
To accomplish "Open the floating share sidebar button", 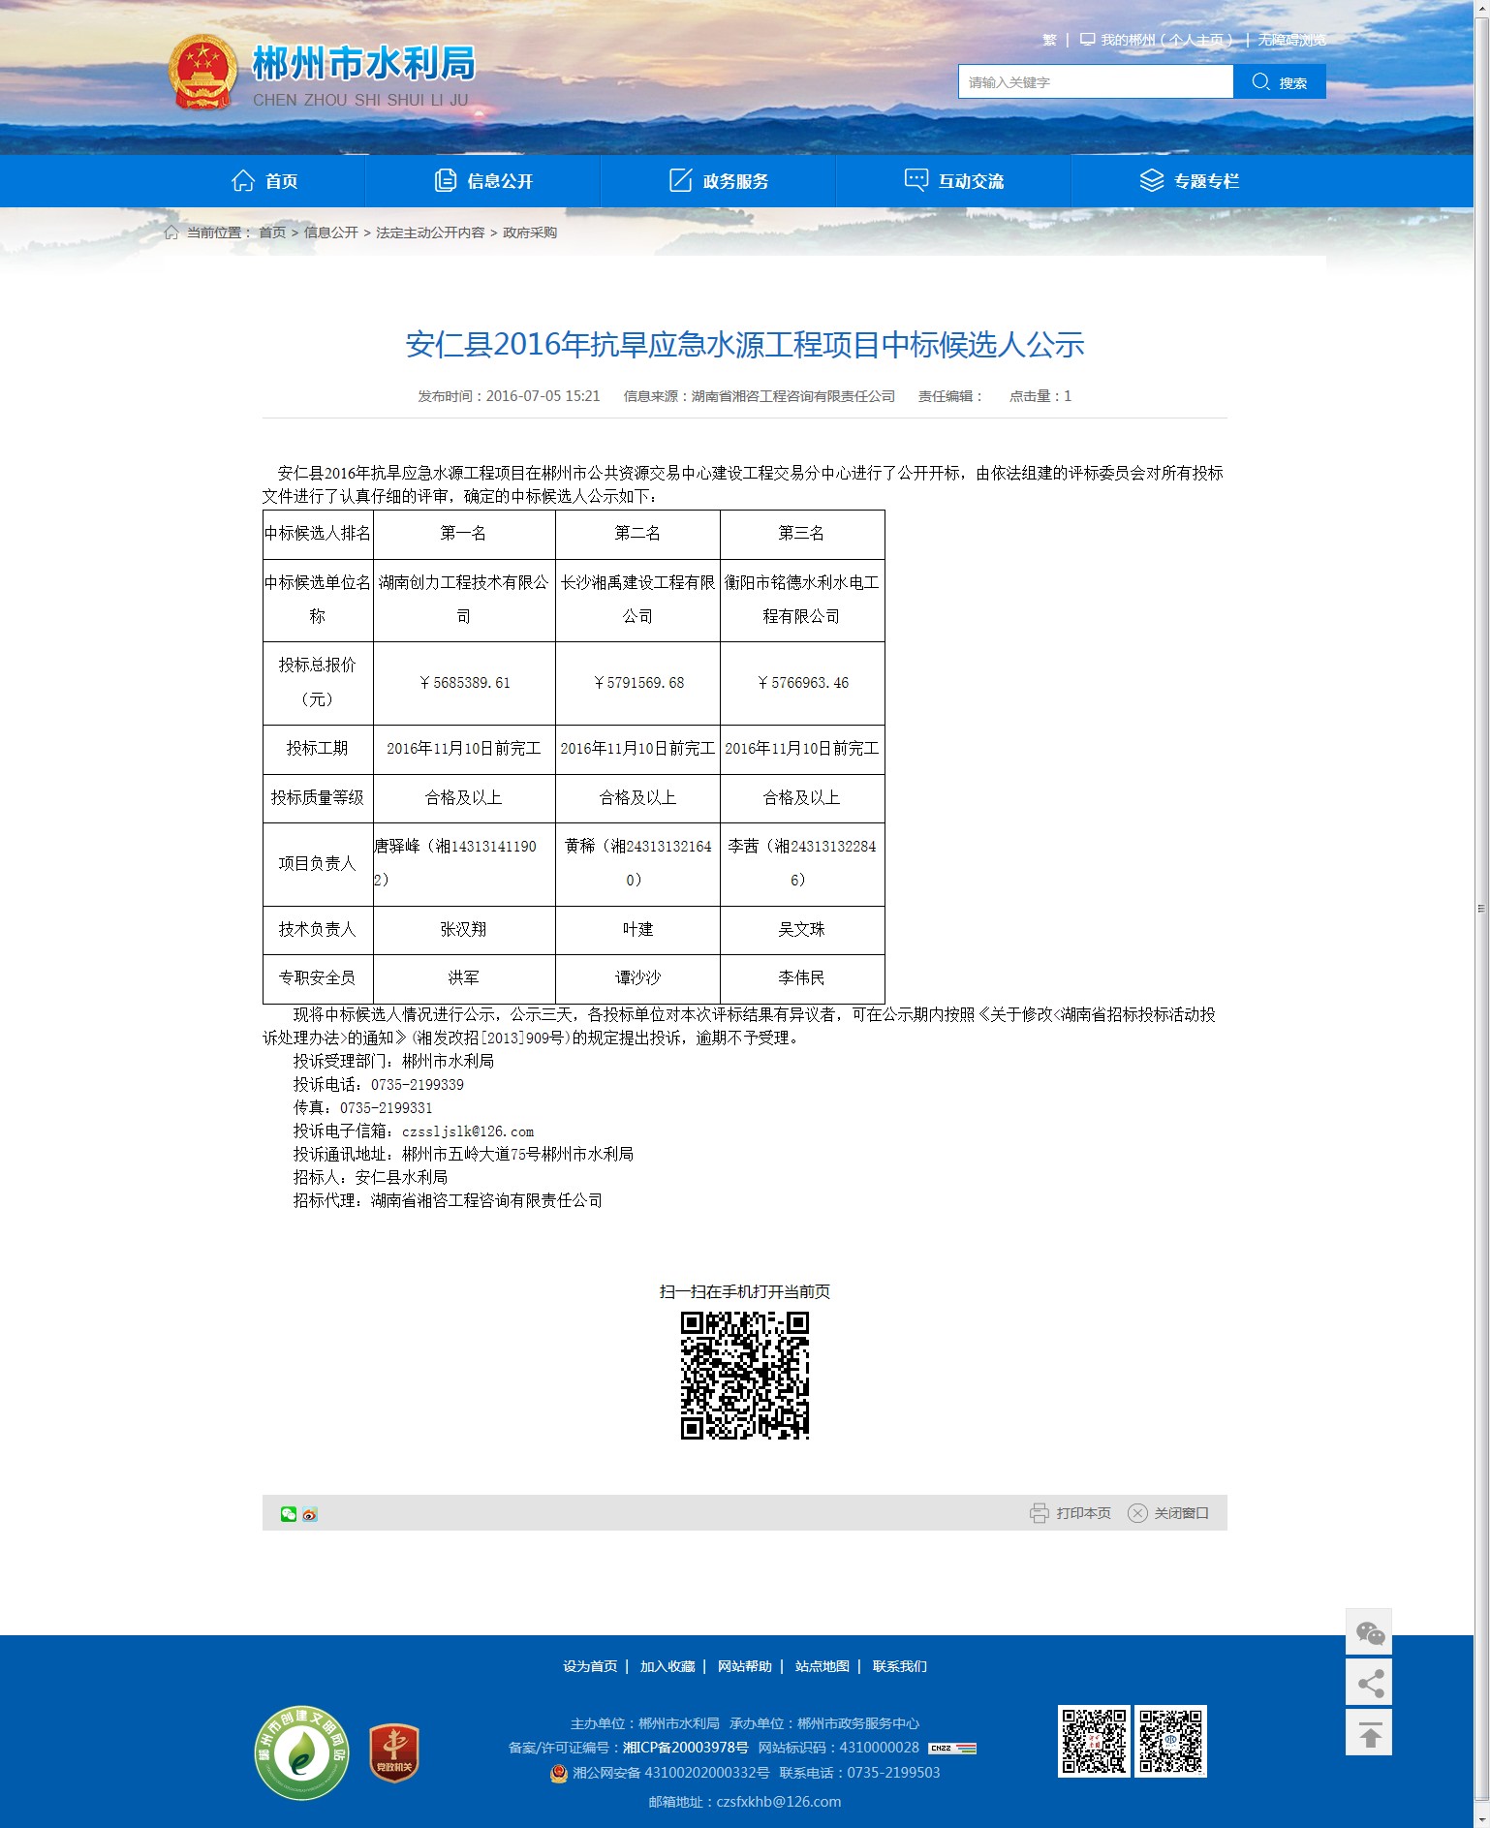I will pos(1369,1683).
